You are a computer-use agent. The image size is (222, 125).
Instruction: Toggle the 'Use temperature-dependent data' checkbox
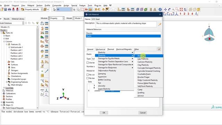pyautogui.click(x=87, y=62)
